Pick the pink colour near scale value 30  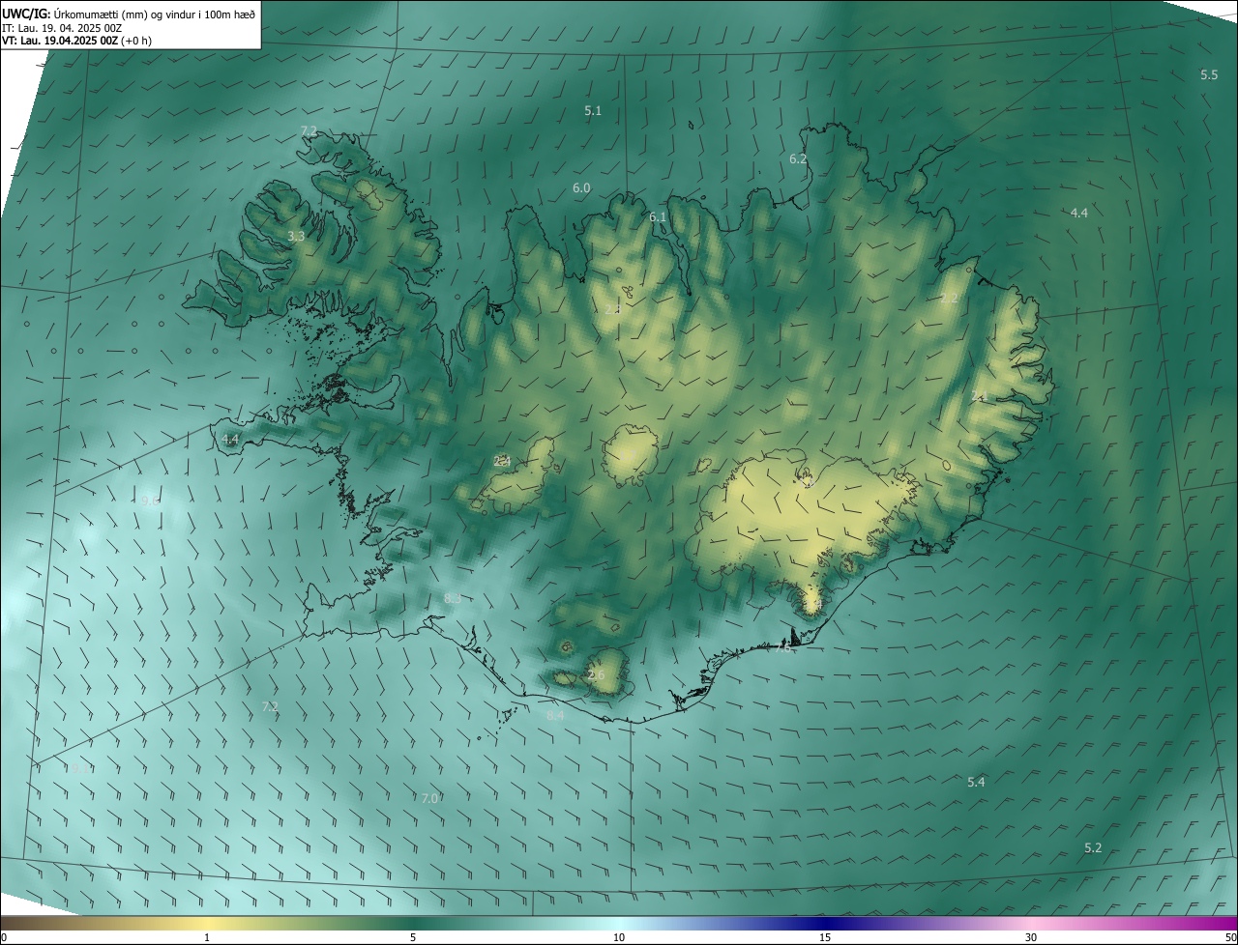click(1031, 923)
